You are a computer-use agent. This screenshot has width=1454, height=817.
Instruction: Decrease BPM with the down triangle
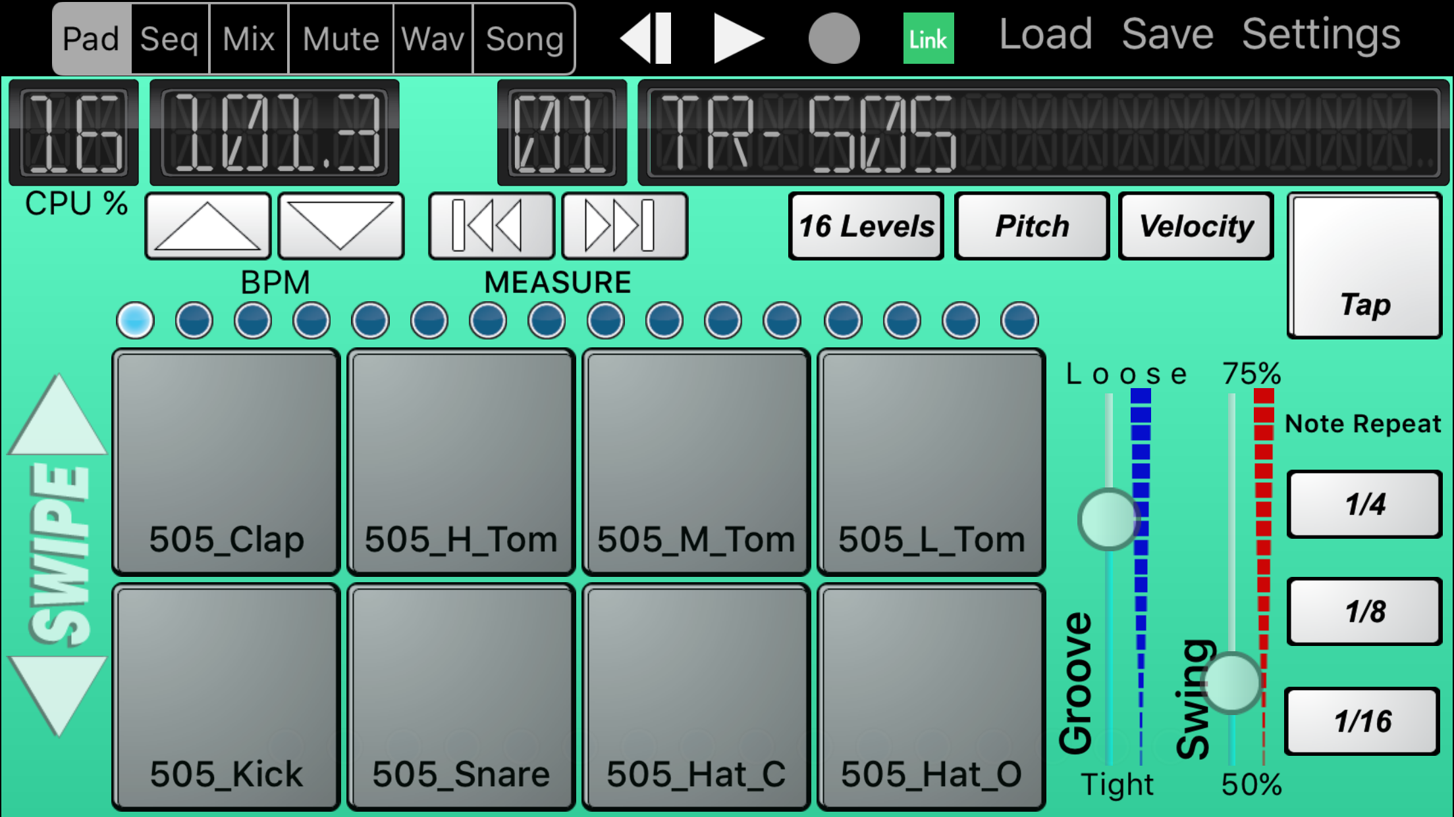pos(340,226)
